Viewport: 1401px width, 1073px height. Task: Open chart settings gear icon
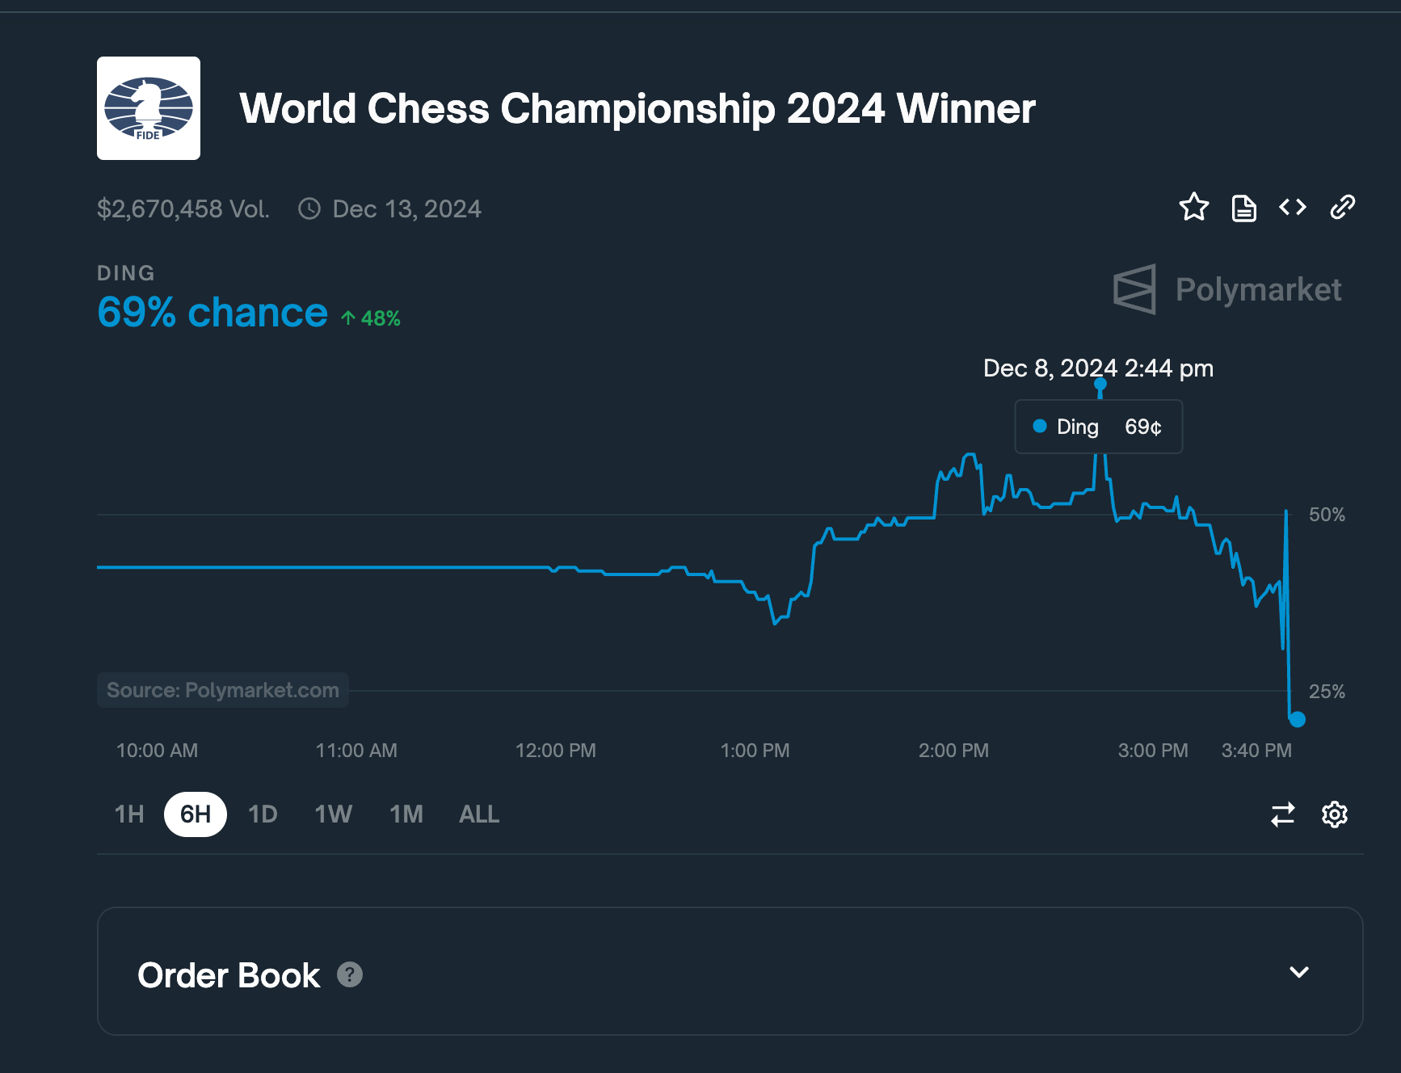tap(1335, 814)
